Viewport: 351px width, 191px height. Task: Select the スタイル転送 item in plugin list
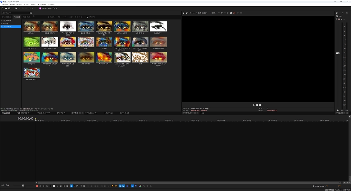[x=8, y=26]
